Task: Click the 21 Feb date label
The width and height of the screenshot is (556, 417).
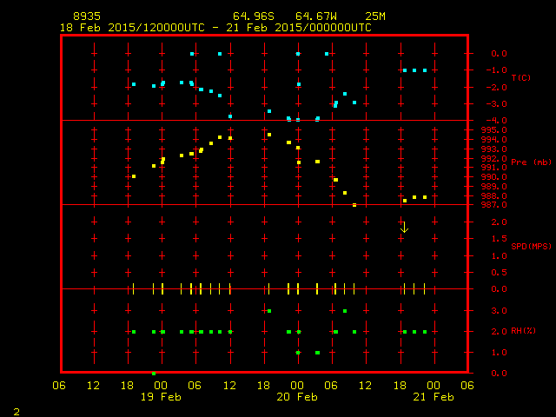Action: tap(434, 397)
